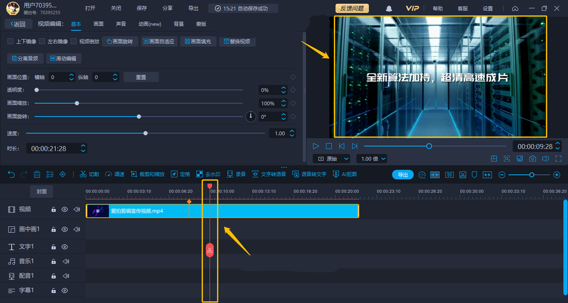Click the 纵轴 position stepper arrows
This screenshot has height=303, width=568.
115,77
